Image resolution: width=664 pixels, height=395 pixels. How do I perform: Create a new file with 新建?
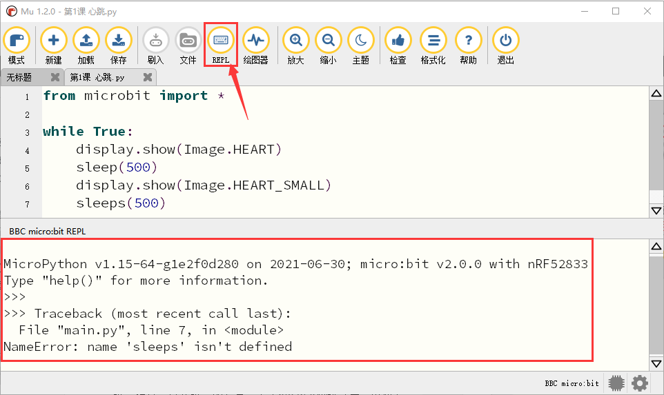(53, 45)
